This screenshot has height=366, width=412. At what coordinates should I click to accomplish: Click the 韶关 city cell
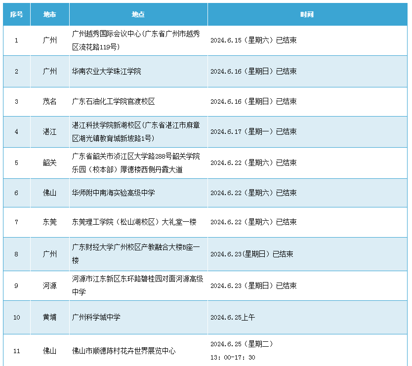click(x=49, y=163)
